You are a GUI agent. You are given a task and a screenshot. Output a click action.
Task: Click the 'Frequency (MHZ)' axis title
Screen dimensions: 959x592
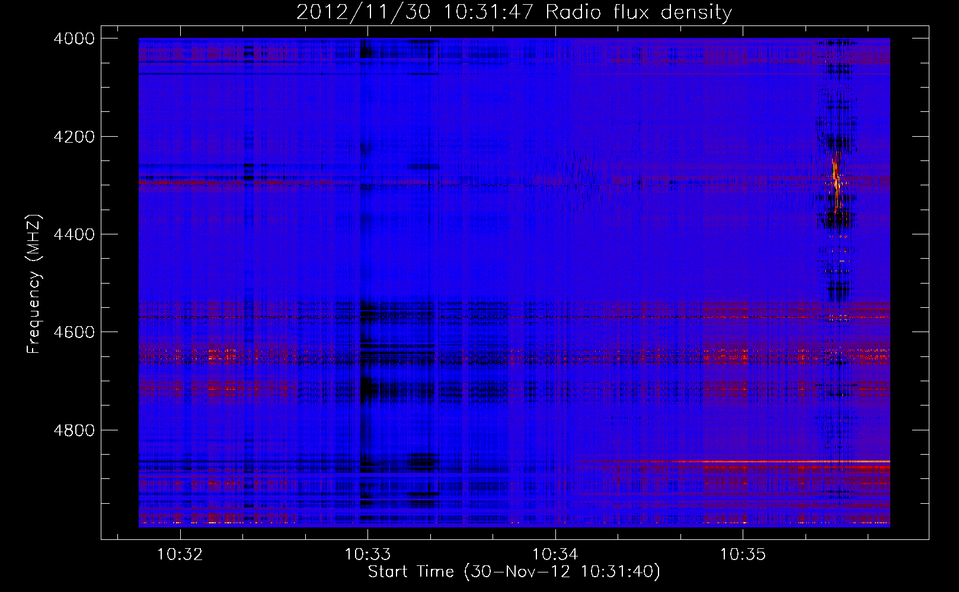pyautogui.click(x=33, y=284)
